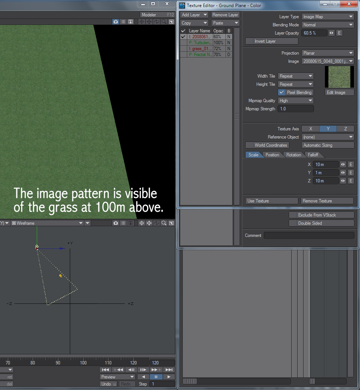Switch to Position tab
Viewport: 360px width, 390px height.
pos(272,155)
